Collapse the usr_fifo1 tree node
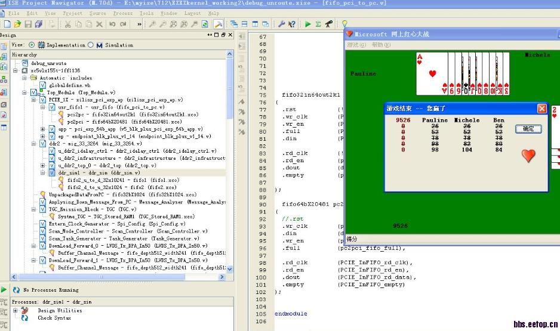 point(43,107)
